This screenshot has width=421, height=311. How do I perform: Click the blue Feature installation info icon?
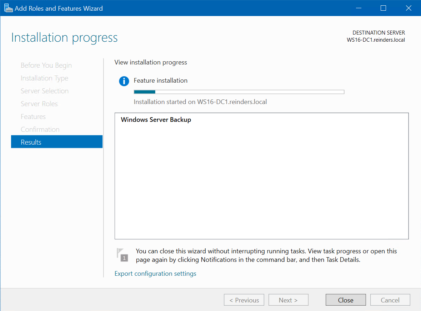(x=124, y=81)
